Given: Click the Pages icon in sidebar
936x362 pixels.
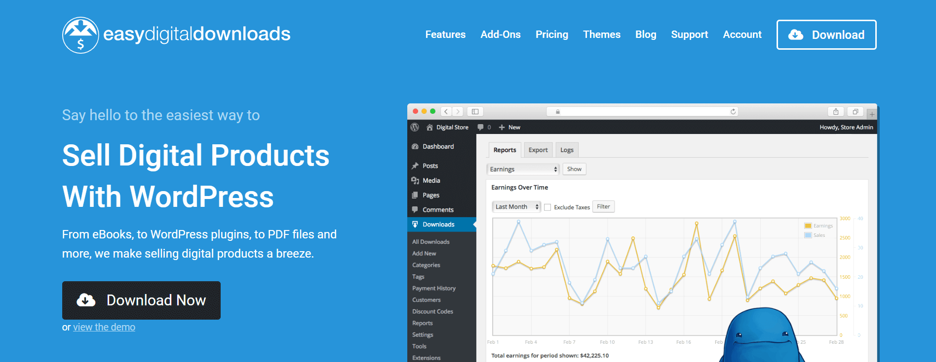Looking at the screenshot, I should [415, 195].
